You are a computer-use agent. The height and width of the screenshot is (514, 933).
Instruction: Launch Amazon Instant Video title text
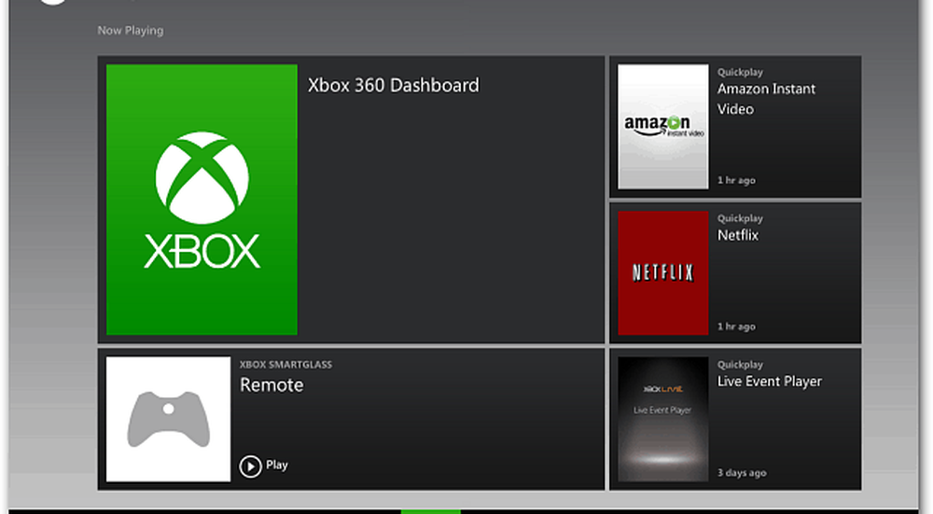766,99
